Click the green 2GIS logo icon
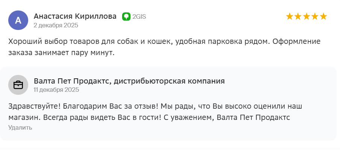This screenshot has width=340, height=151. pos(126,16)
